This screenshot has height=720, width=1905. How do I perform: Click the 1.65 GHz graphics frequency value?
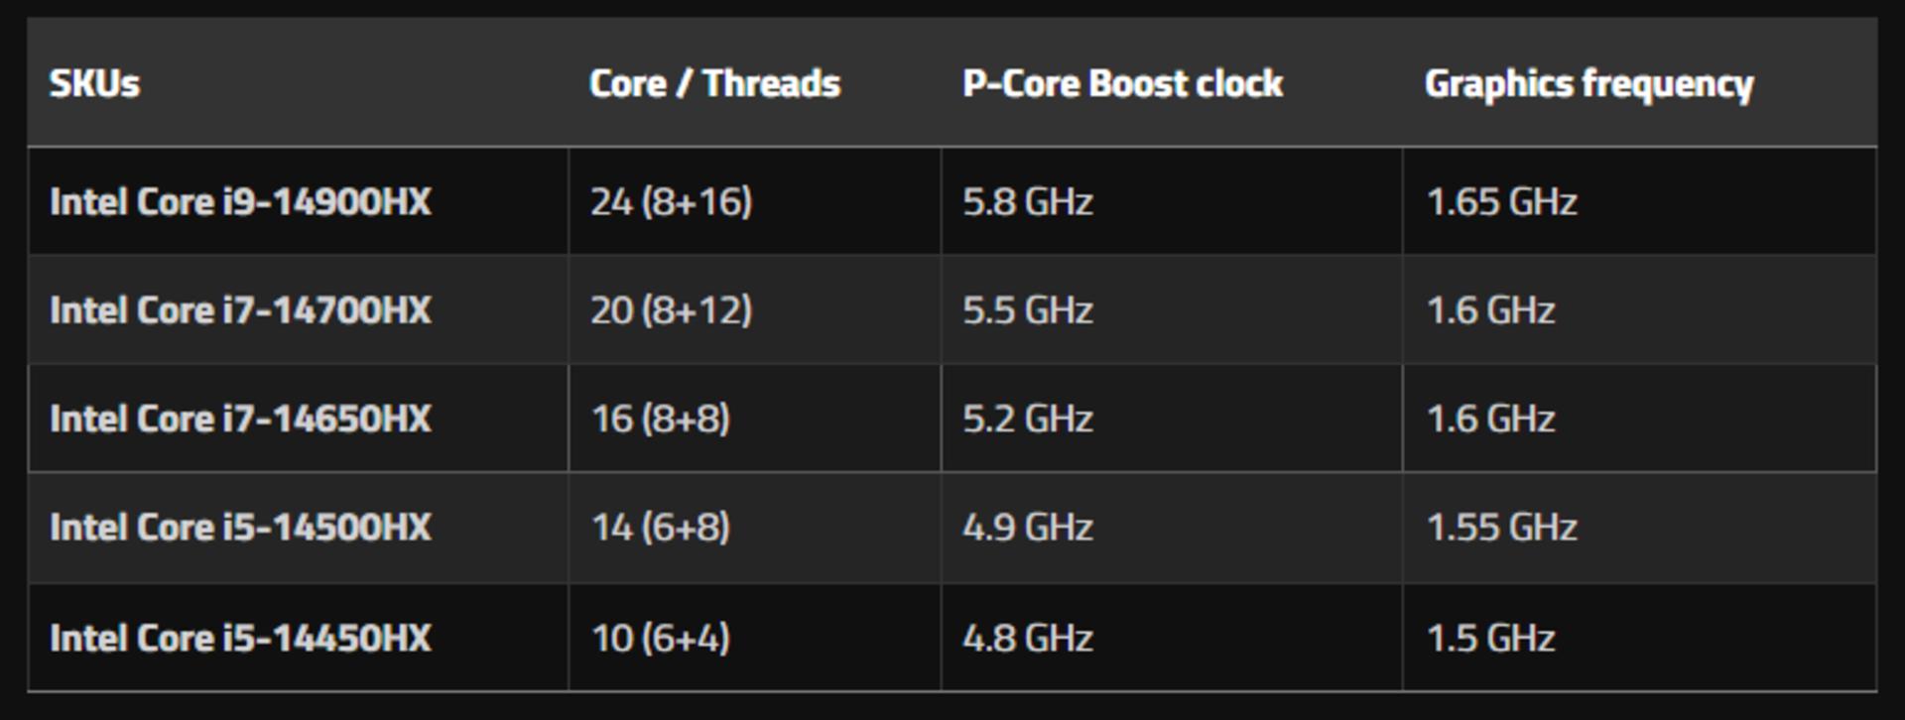[1501, 201]
